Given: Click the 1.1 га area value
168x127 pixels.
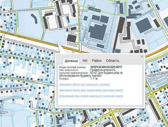Looking at the screenshot, I should tap(93, 78).
